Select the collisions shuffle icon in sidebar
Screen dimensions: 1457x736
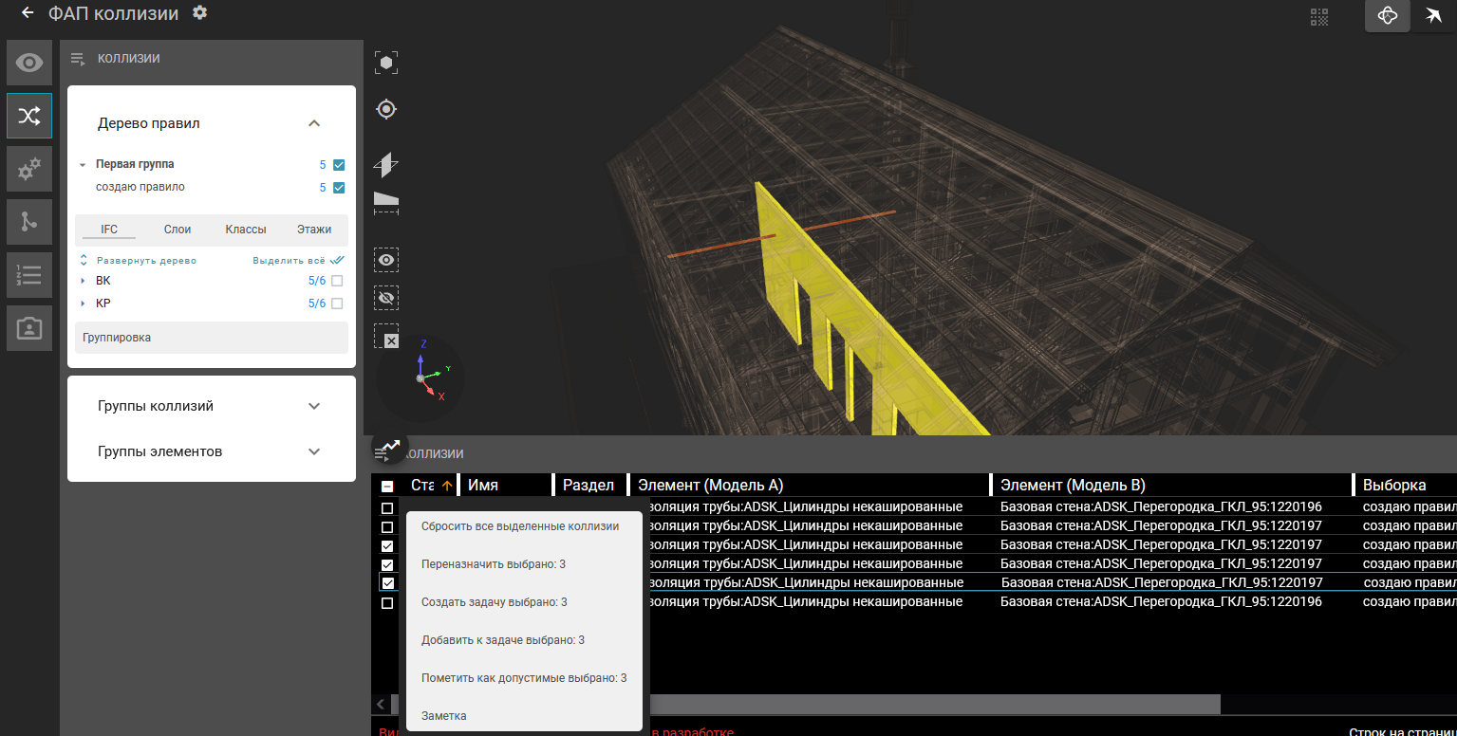click(x=29, y=117)
